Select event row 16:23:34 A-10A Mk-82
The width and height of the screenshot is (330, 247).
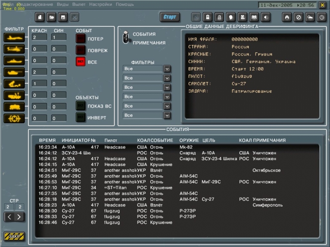177,147
